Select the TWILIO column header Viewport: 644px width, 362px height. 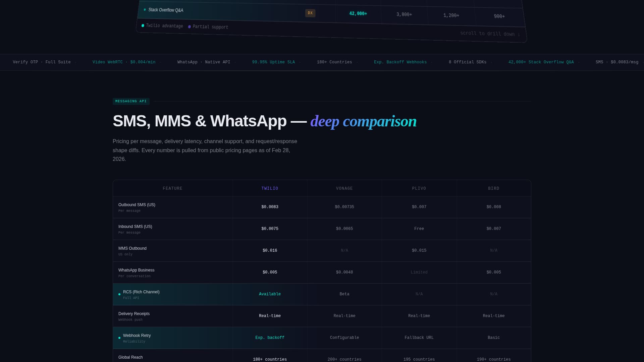tap(270, 188)
